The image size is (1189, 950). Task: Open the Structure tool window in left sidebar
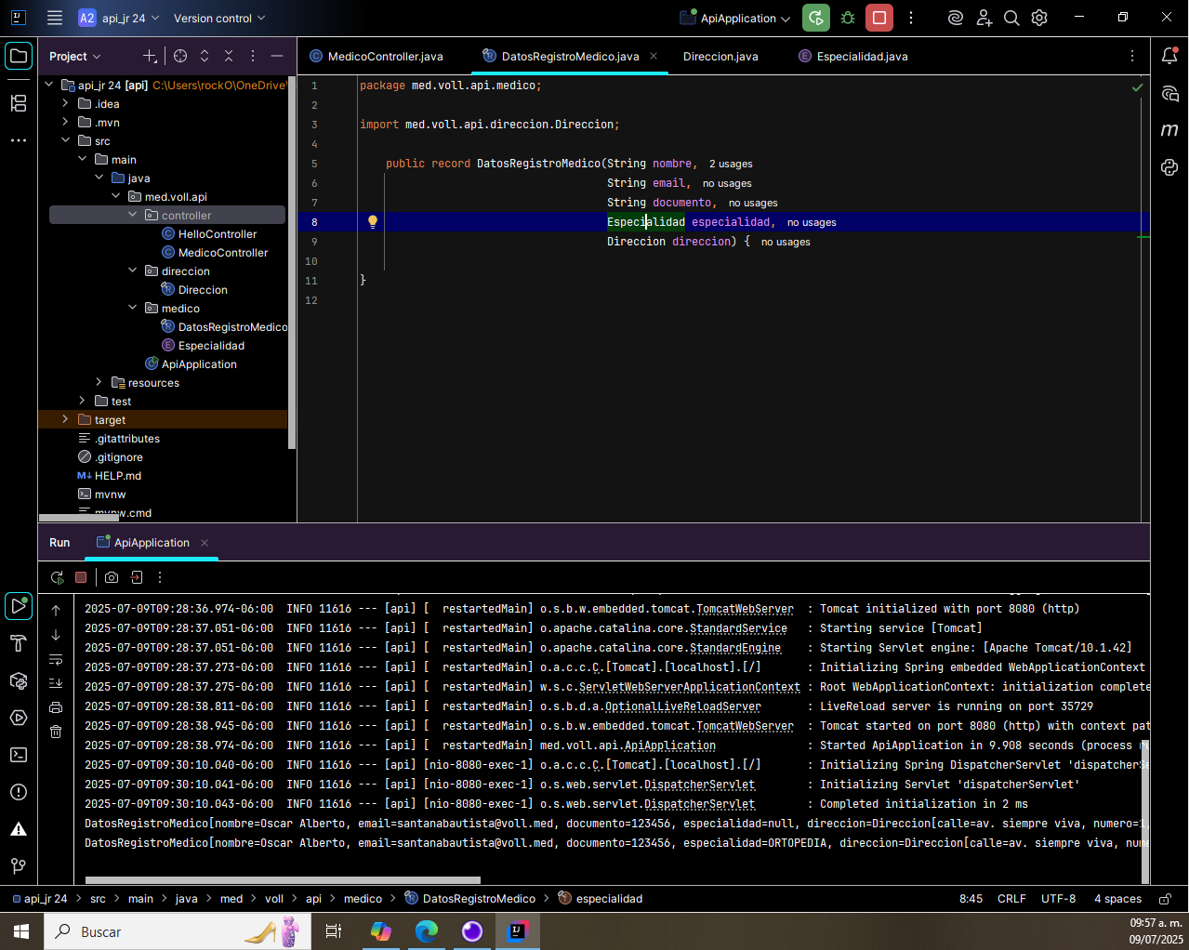point(19,103)
